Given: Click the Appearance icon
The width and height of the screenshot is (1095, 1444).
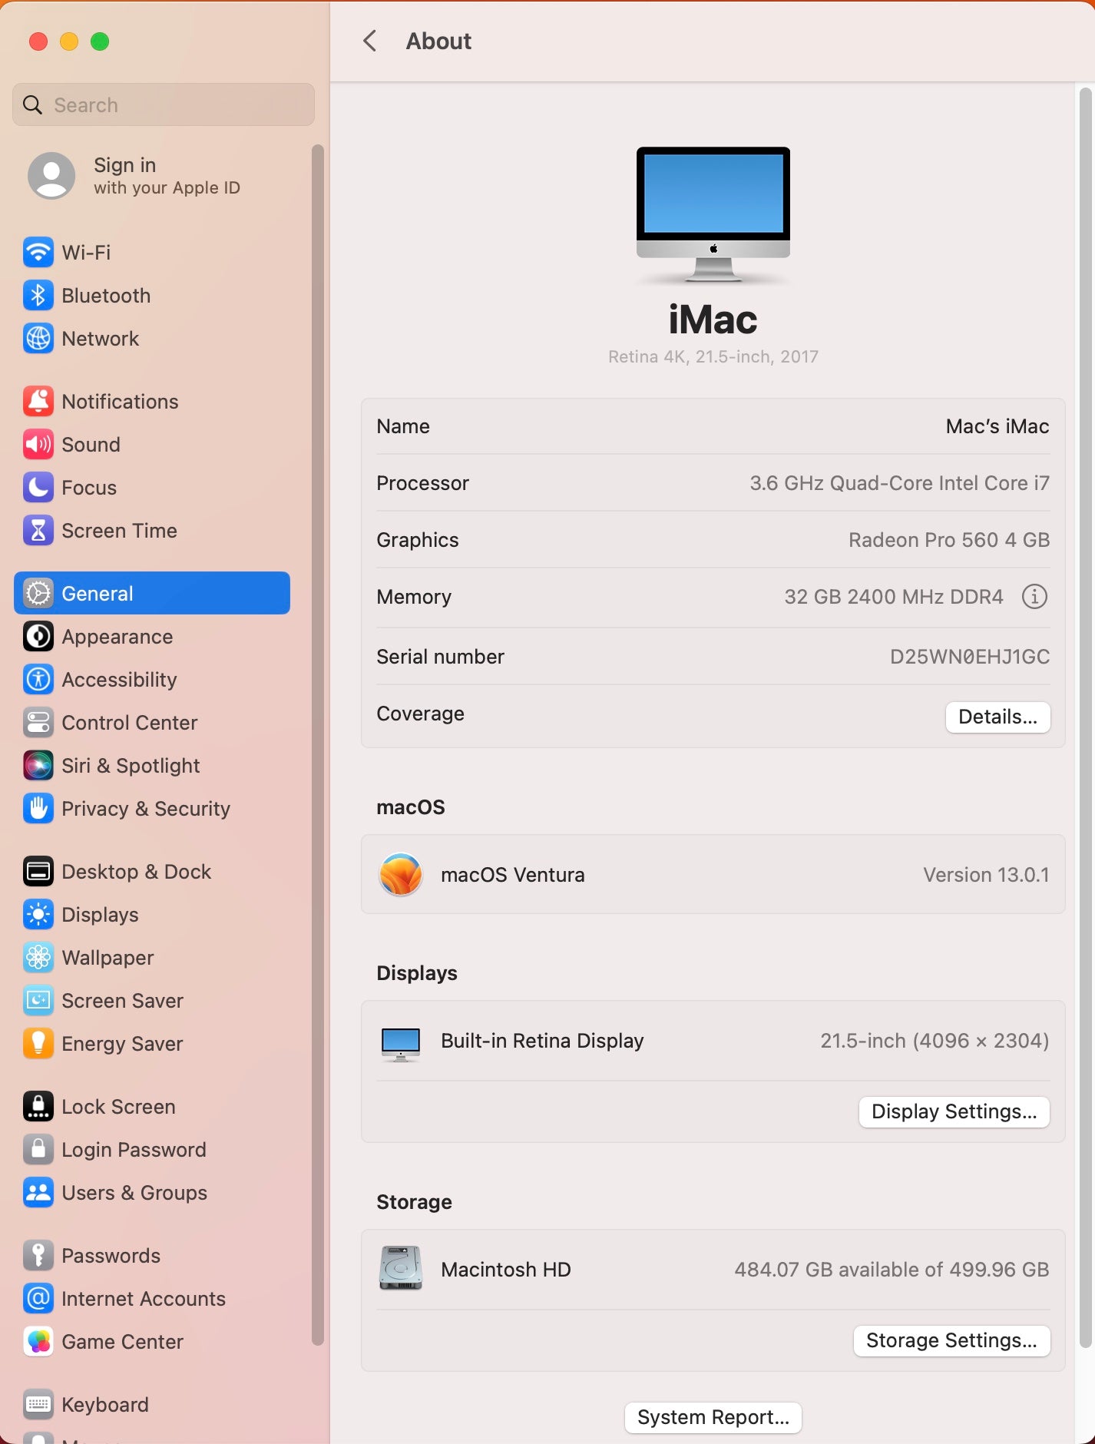Looking at the screenshot, I should click(x=38, y=636).
